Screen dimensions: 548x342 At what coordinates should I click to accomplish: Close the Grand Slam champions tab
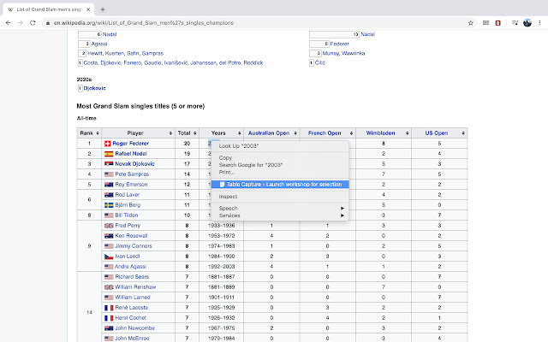pos(89,8)
